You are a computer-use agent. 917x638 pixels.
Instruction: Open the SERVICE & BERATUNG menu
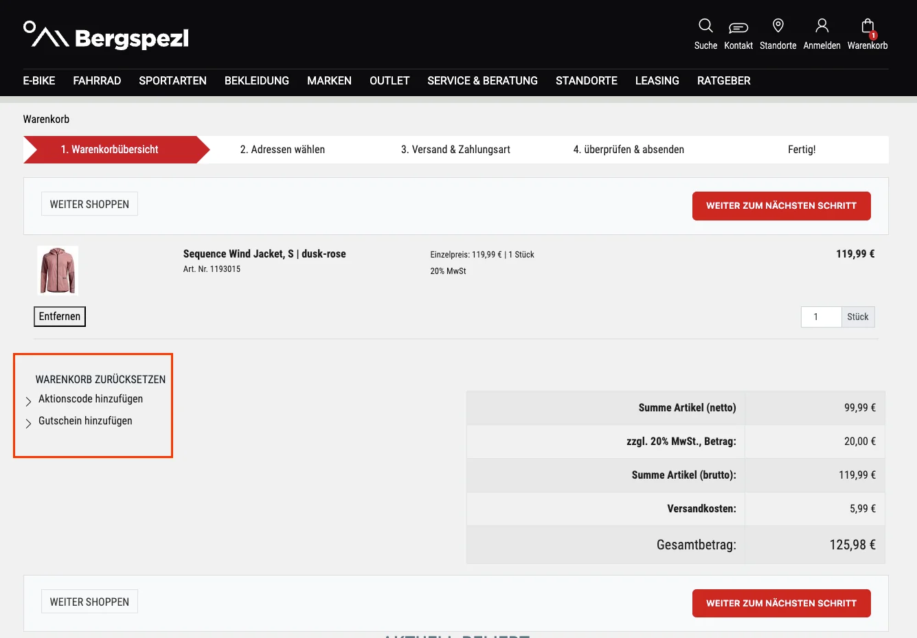point(482,80)
